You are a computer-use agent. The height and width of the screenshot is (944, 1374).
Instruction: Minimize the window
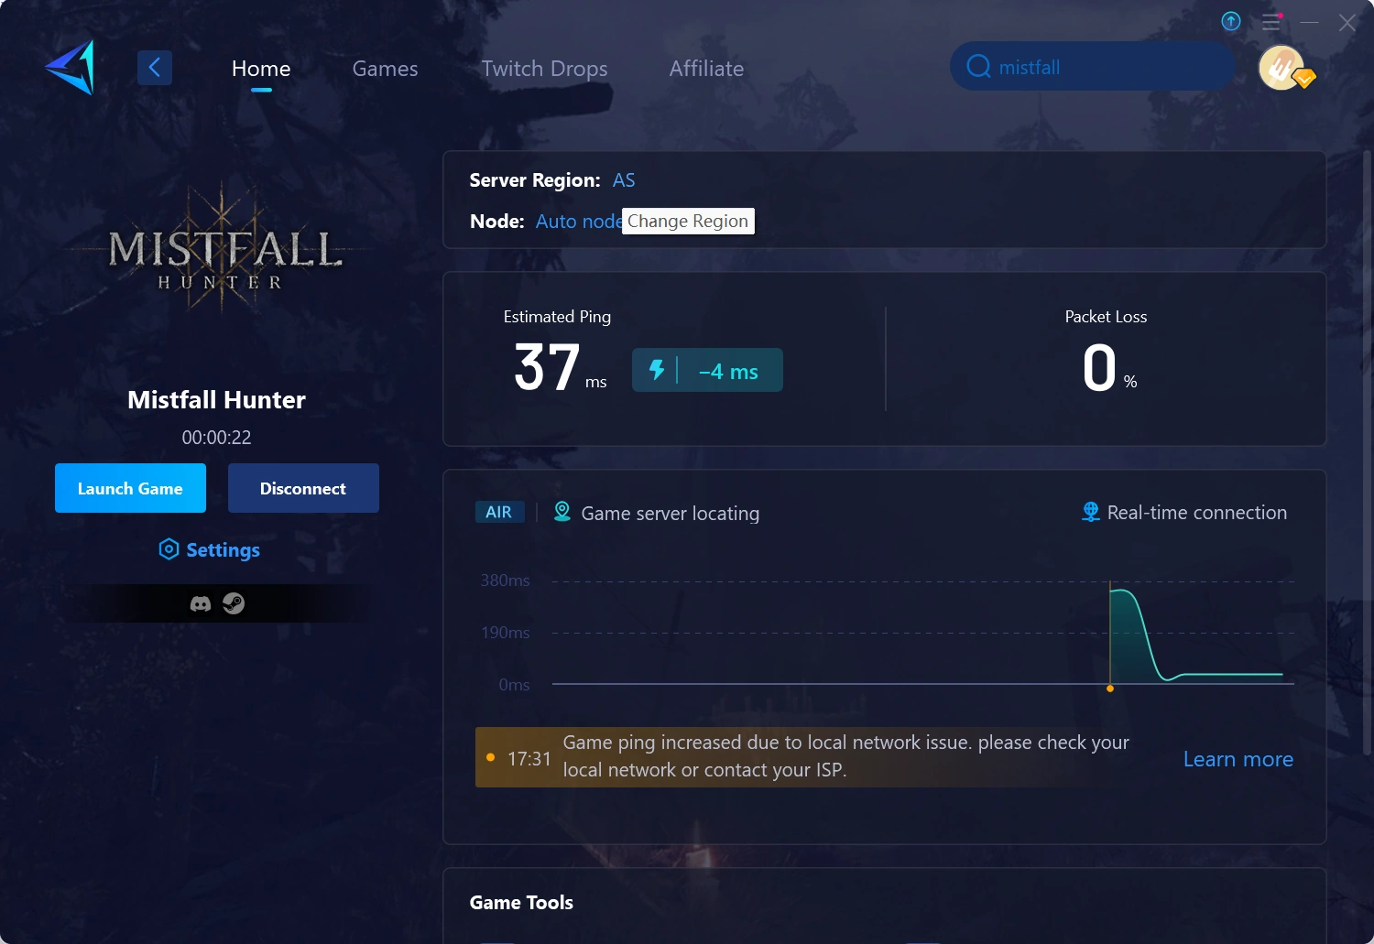tap(1310, 22)
